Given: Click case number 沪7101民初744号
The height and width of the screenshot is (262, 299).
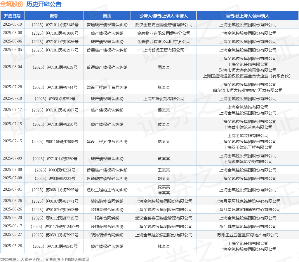Looking at the screenshot, I should pos(55,87).
